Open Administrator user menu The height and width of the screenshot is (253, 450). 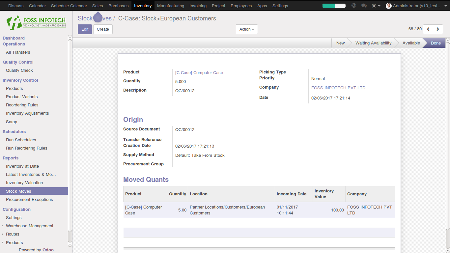coord(416,6)
